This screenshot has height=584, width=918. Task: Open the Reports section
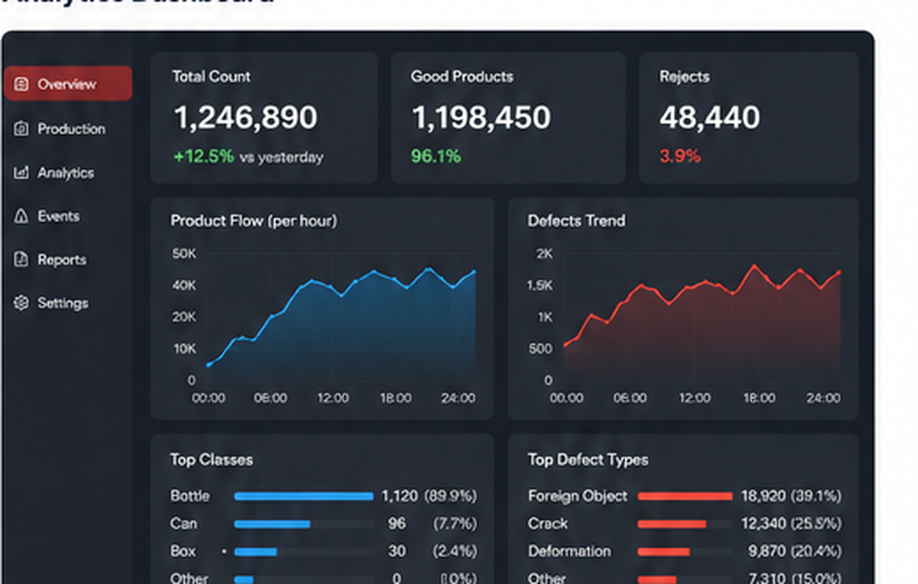[62, 259]
